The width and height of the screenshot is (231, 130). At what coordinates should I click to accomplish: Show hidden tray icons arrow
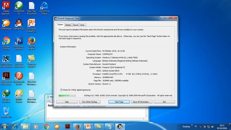click(200, 127)
